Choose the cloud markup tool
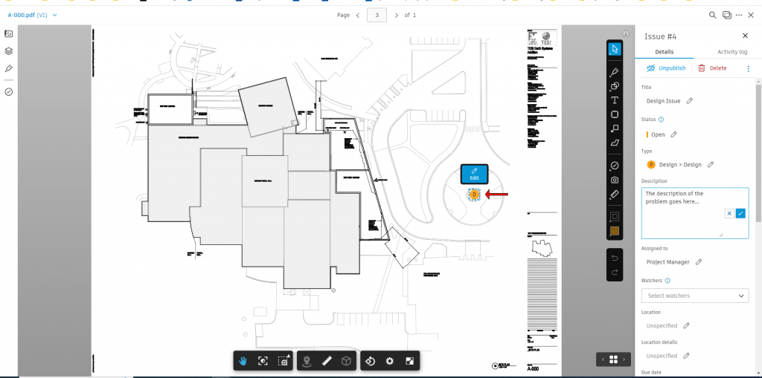This screenshot has height=378, width=762. point(615,114)
